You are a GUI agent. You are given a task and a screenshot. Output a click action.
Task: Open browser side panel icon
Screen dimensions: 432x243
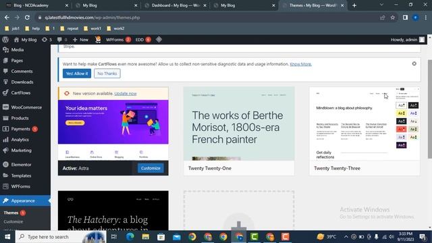(x=405, y=18)
